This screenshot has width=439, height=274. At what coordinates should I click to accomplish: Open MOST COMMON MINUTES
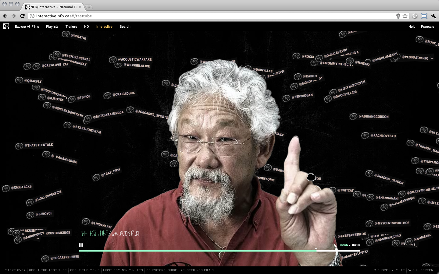point(123,270)
